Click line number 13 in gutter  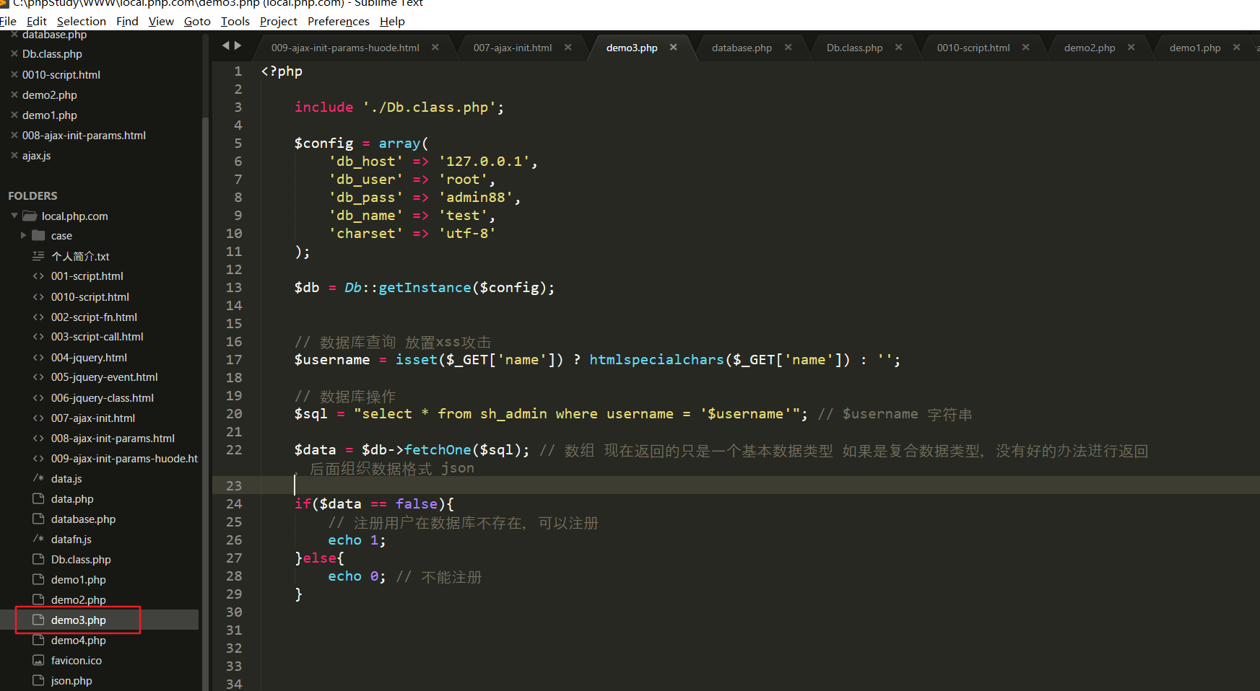(234, 288)
